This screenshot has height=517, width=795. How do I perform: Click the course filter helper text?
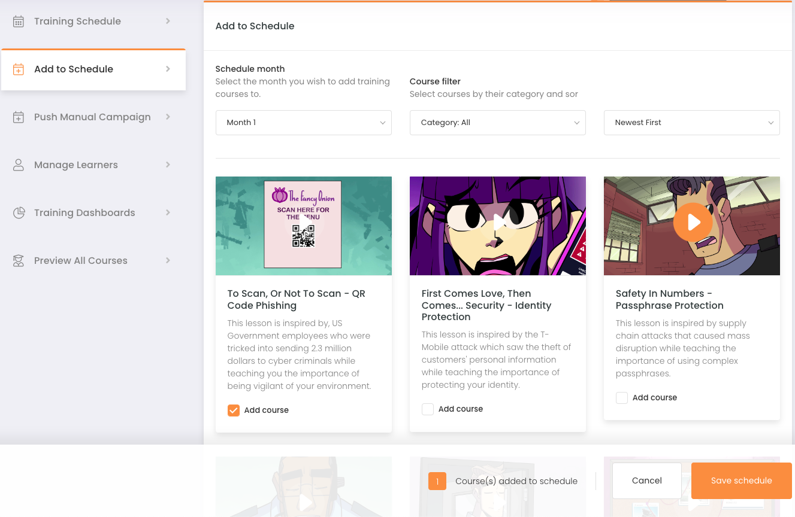coord(494,94)
